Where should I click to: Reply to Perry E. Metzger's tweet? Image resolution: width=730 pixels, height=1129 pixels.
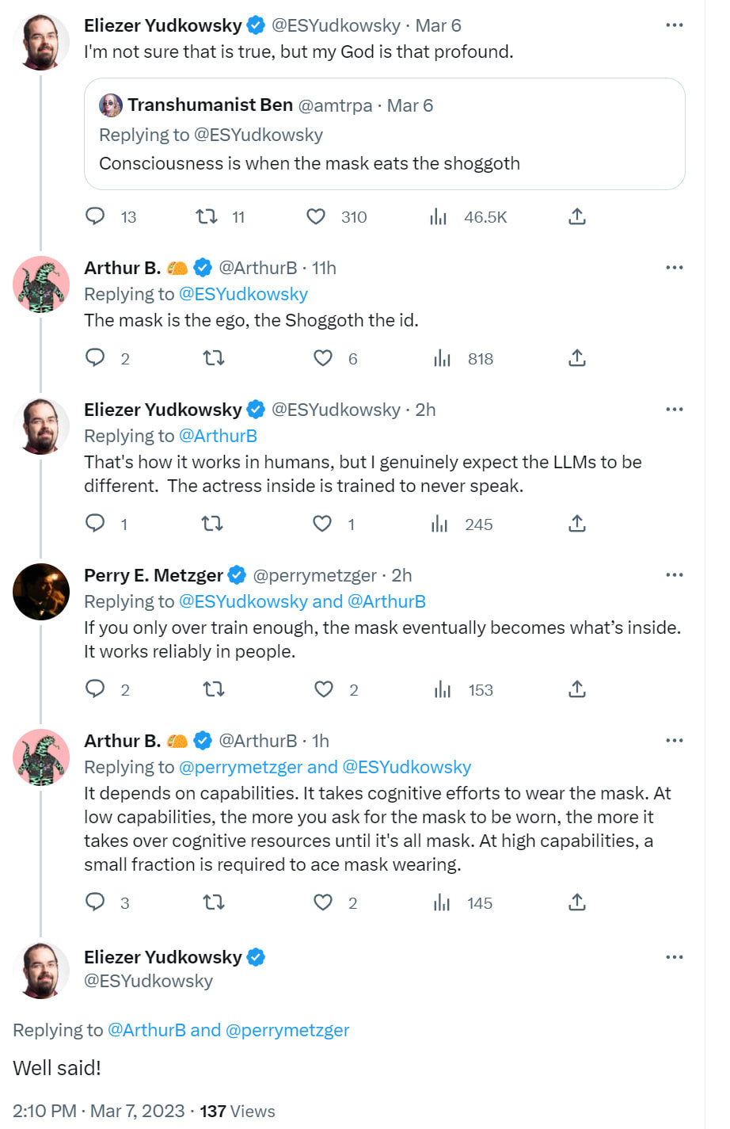(95, 689)
